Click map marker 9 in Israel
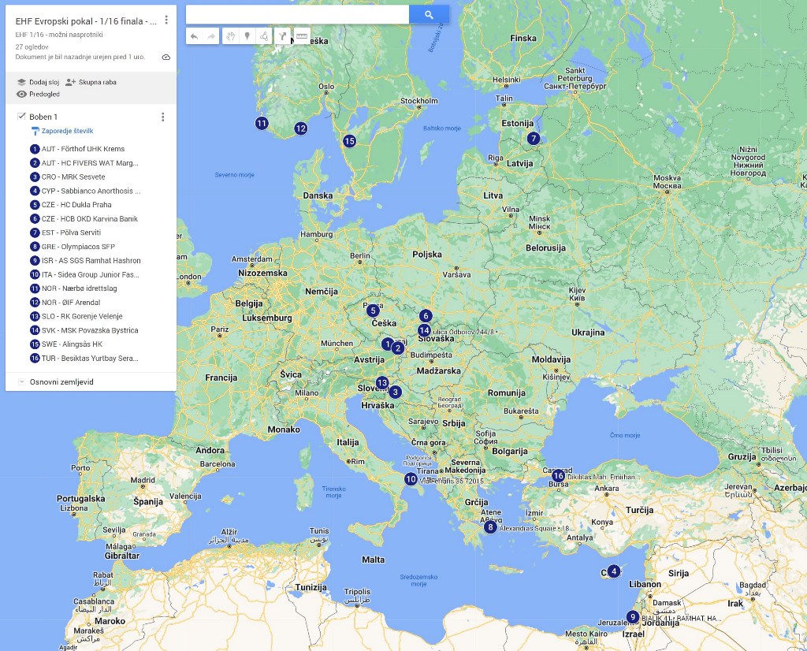Image resolution: width=807 pixels, height=651 pixels. [633, 617]
